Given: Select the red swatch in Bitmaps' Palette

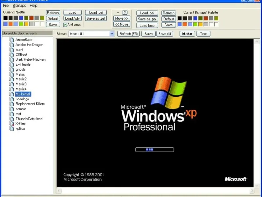Looking at the screenshot, I should coord(206,18).
